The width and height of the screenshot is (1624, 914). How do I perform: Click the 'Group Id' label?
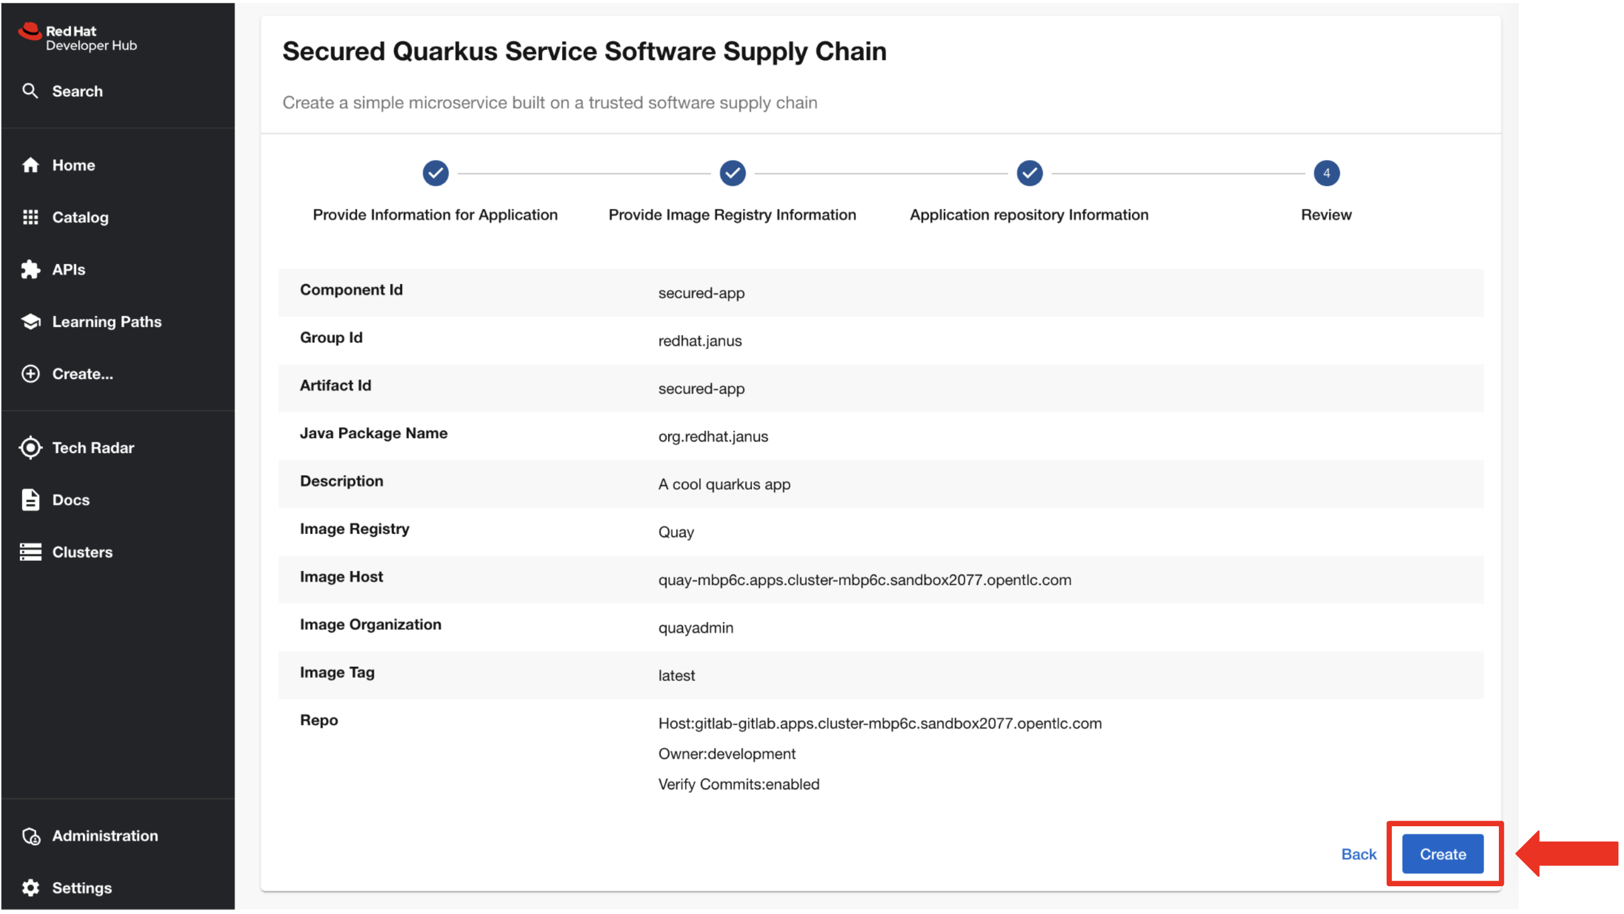331,338
